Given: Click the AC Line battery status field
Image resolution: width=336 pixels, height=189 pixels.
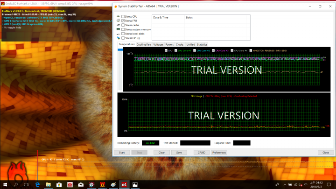Looking at the screenshot, I should tap(150, 143).
